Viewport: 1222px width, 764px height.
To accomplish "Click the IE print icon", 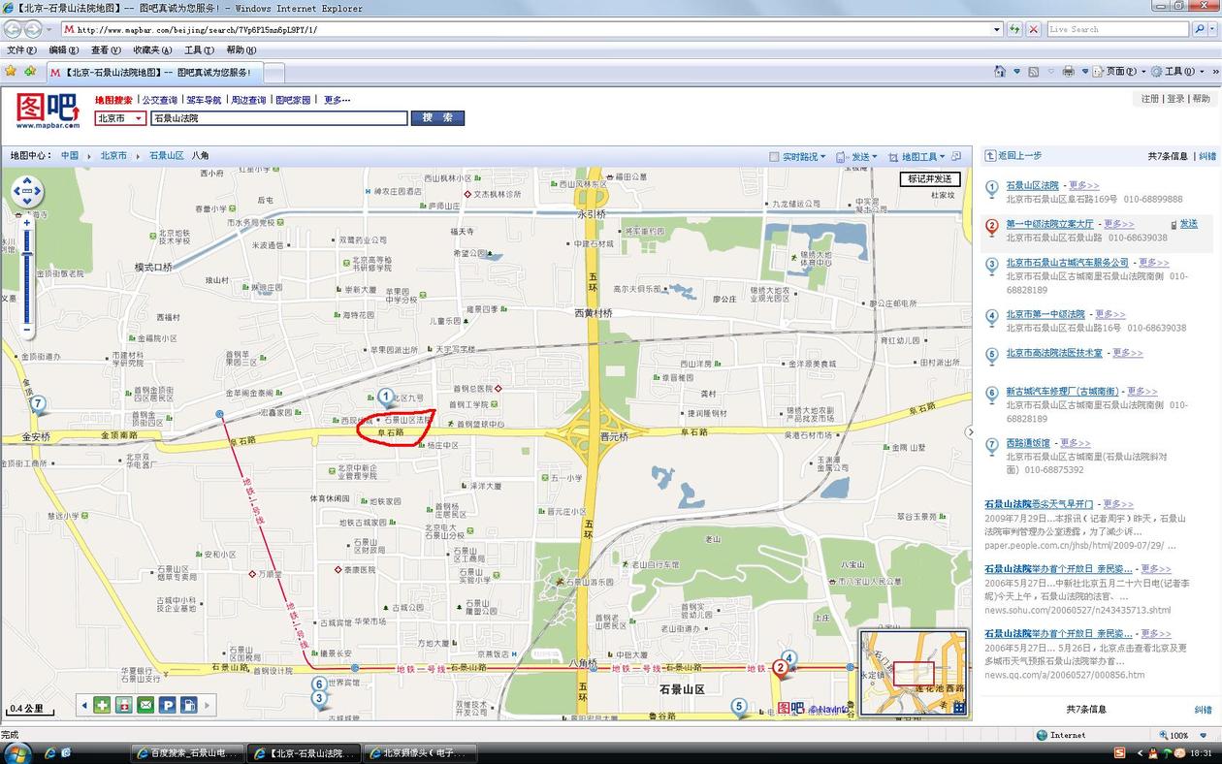I will pos(1068,71).
